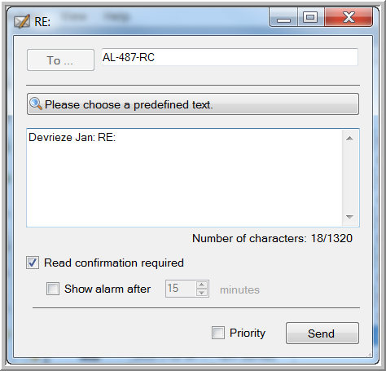386x371 pixels.
Task: Click the alarm minutes value field
Action: 181,289
